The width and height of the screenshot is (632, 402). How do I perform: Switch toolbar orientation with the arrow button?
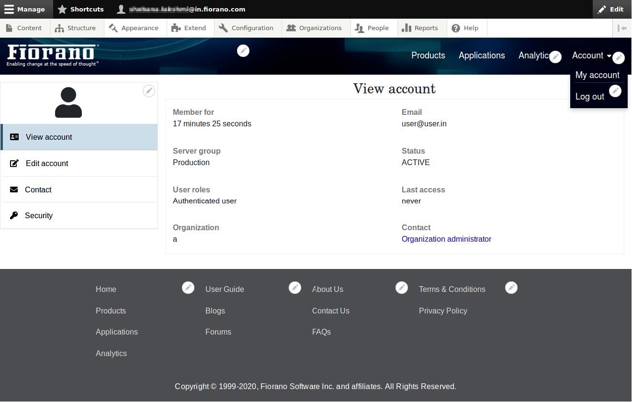(x=622, y=28)
